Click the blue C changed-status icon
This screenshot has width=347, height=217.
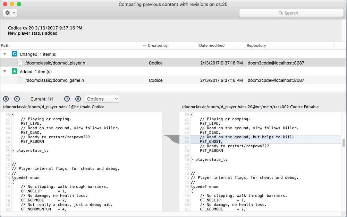[x=14, y=54]
